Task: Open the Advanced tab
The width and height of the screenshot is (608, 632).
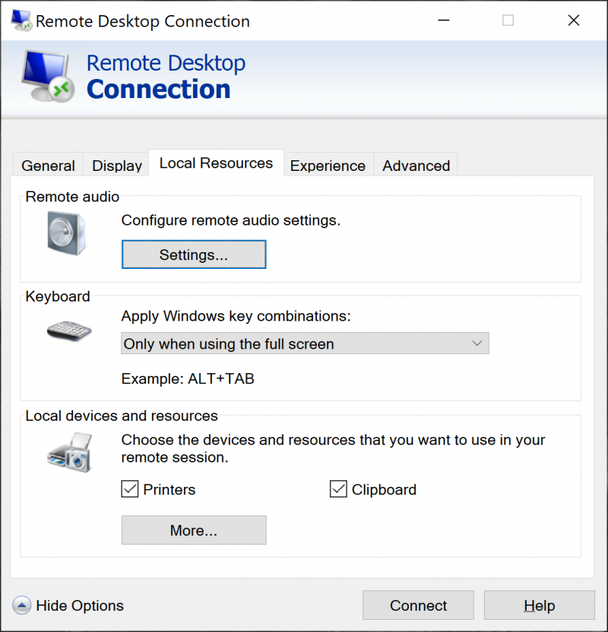Action: 416,166
